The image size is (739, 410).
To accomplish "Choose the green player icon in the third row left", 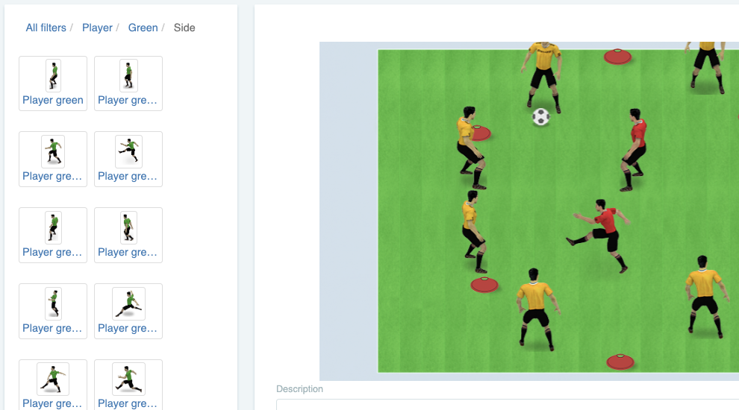I will (x=53, y=235).
